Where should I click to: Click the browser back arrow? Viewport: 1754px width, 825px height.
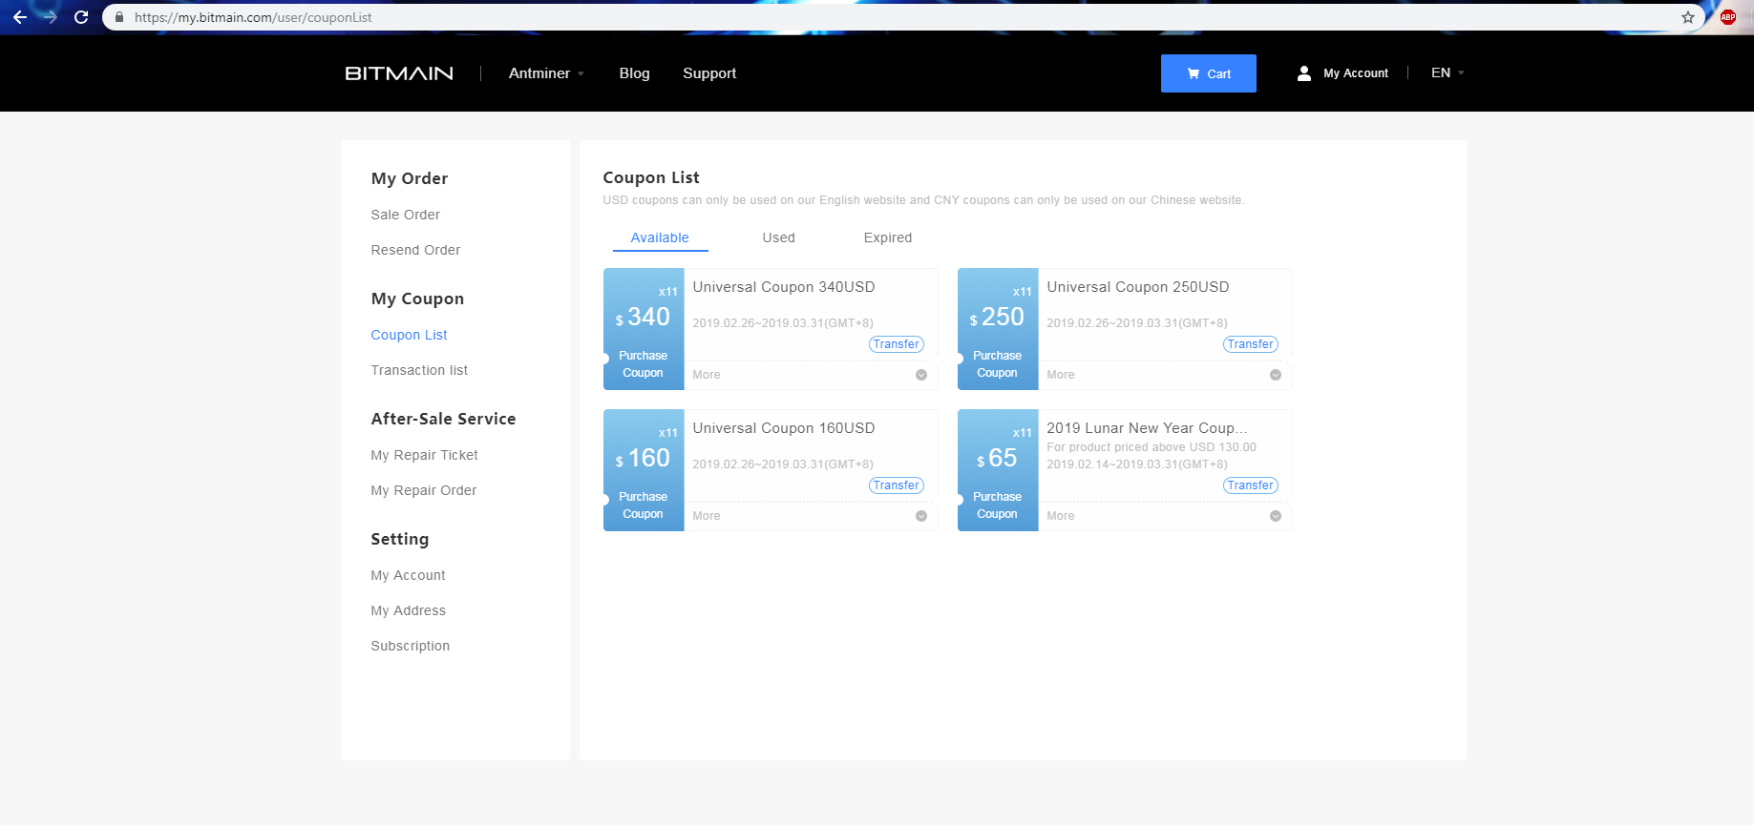pos(20,17)
